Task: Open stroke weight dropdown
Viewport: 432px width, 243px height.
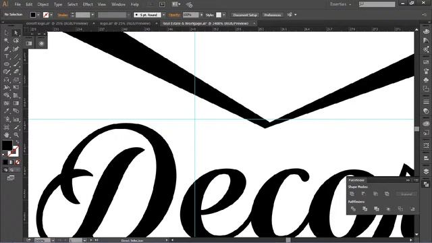Action: (x=93, y=15)
